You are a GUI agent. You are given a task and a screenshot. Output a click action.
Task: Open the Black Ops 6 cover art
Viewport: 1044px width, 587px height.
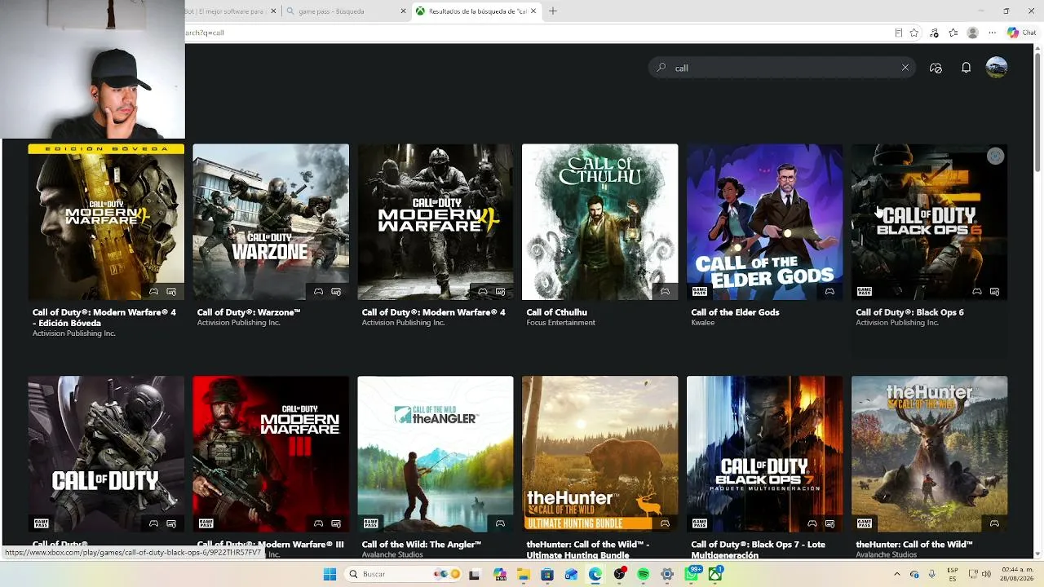[929, 222]
